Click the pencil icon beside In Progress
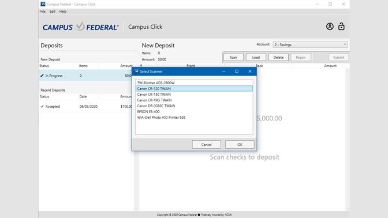The height and width of the screenshot is (218, 388). [42, 76]
